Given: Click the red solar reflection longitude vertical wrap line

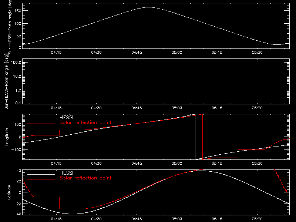Looking at the screenshot, I should [x=202, y=137].
